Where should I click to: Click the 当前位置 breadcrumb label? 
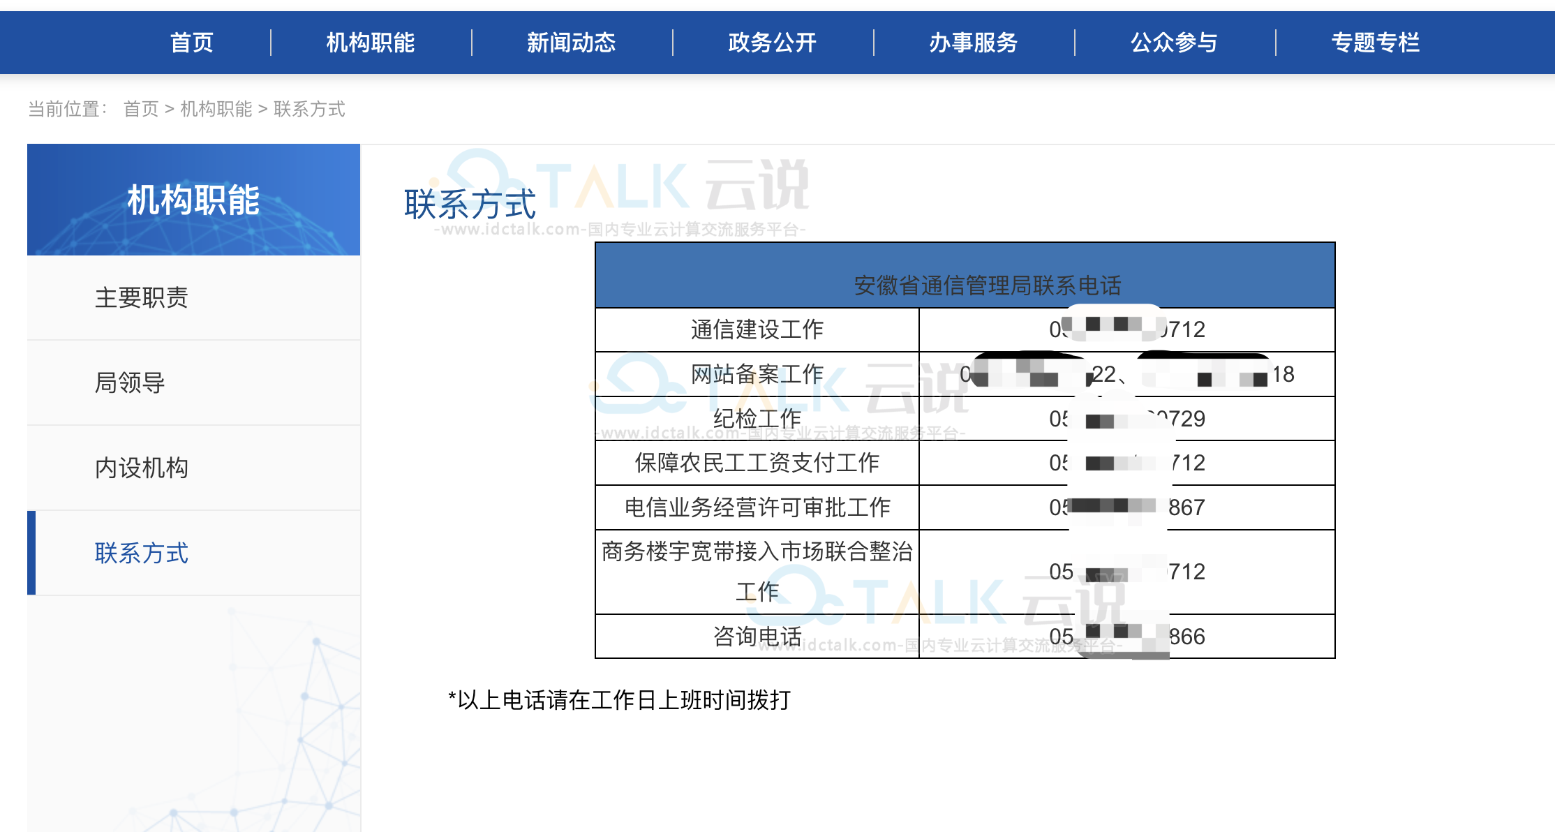(x=68, y=109)
